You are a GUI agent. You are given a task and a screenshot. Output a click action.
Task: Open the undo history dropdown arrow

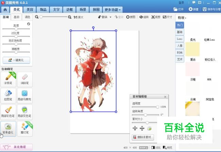pyautogui.click(x=111, y=17)
